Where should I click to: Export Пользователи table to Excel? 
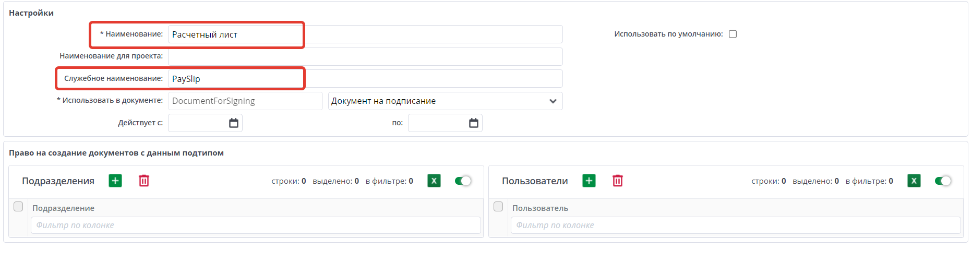tap(914, 181)
